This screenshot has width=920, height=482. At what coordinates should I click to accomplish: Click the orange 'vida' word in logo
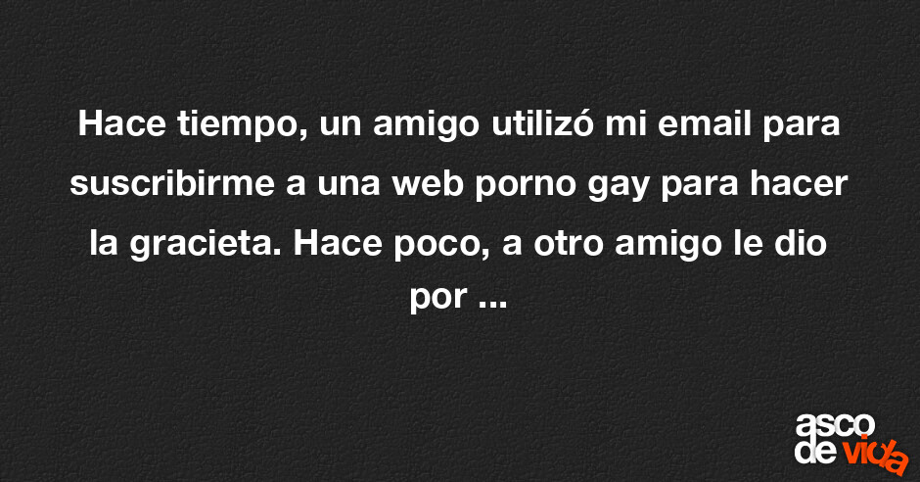tap(876, 455)
